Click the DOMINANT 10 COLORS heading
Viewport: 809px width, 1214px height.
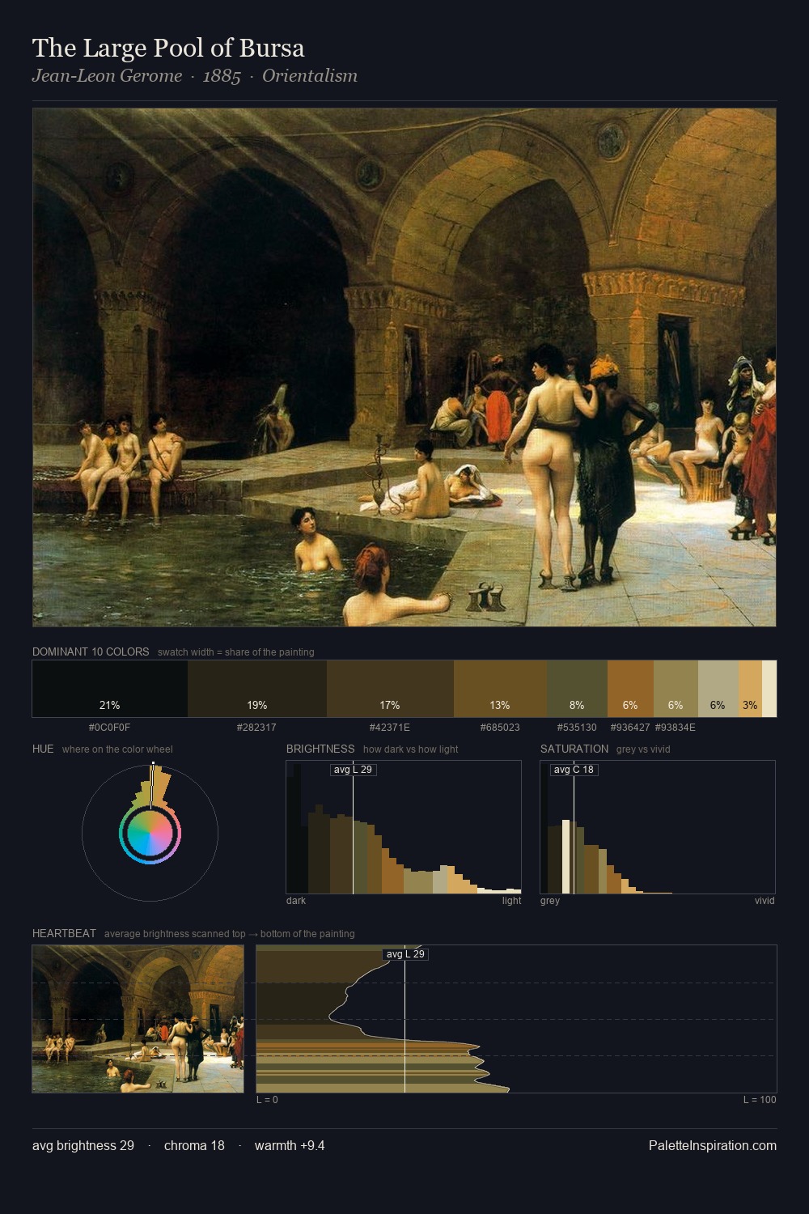tap(91, 652)
